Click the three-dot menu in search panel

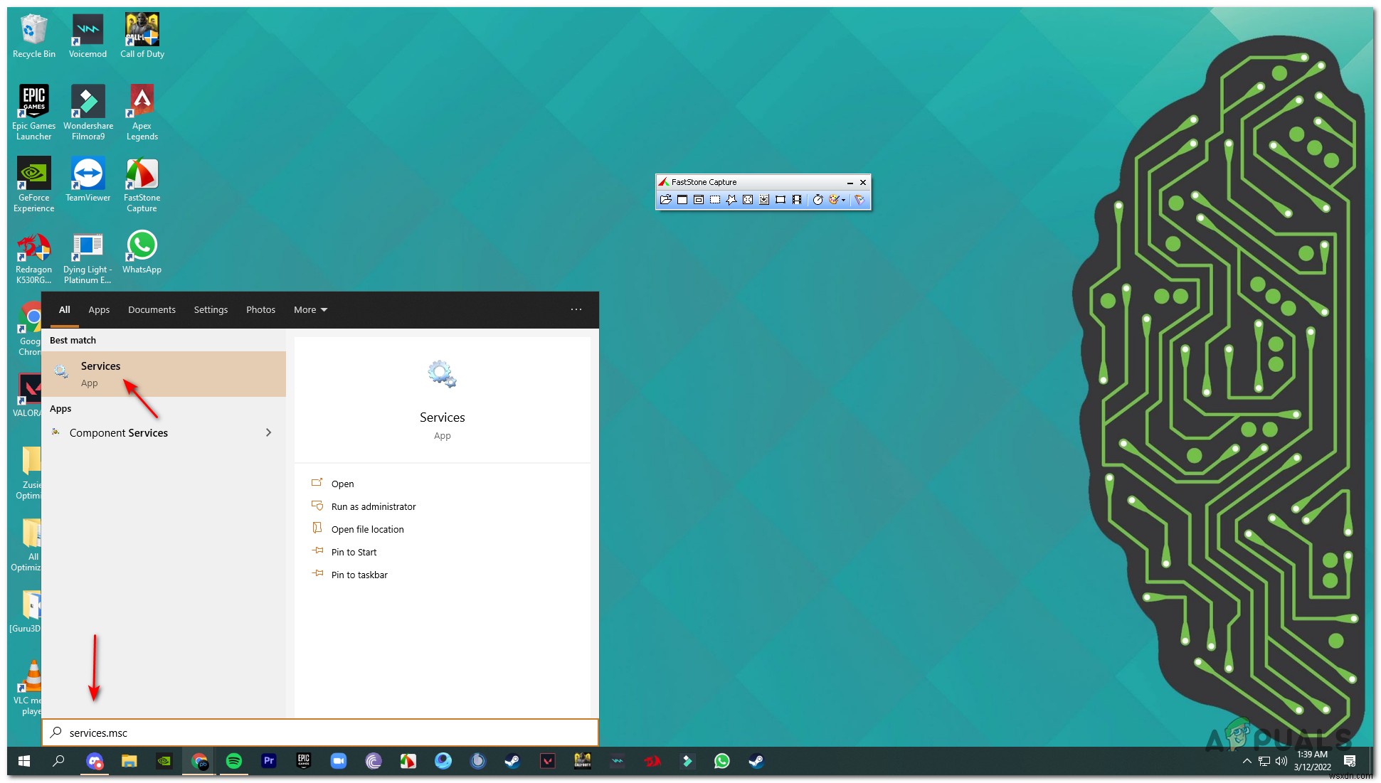tap(577, 310)
